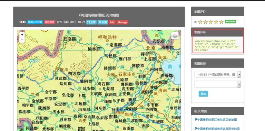Screen dimensions: 265x131
Task: Click the small cancel-rating circle
Action: 195,22
